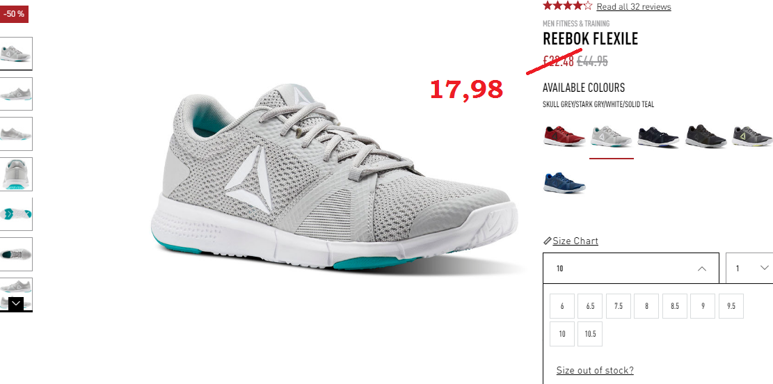
Task: Choose size 10.5
Action: 590,334
